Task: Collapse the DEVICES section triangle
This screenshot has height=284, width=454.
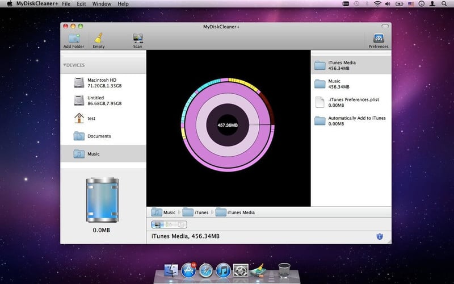Action: click(65, 65)
